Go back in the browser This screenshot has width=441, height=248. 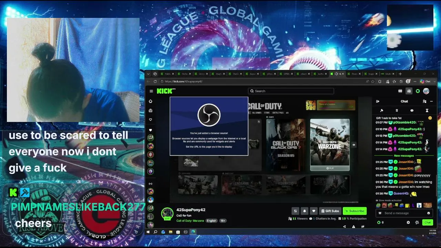[x=148, y=82]
